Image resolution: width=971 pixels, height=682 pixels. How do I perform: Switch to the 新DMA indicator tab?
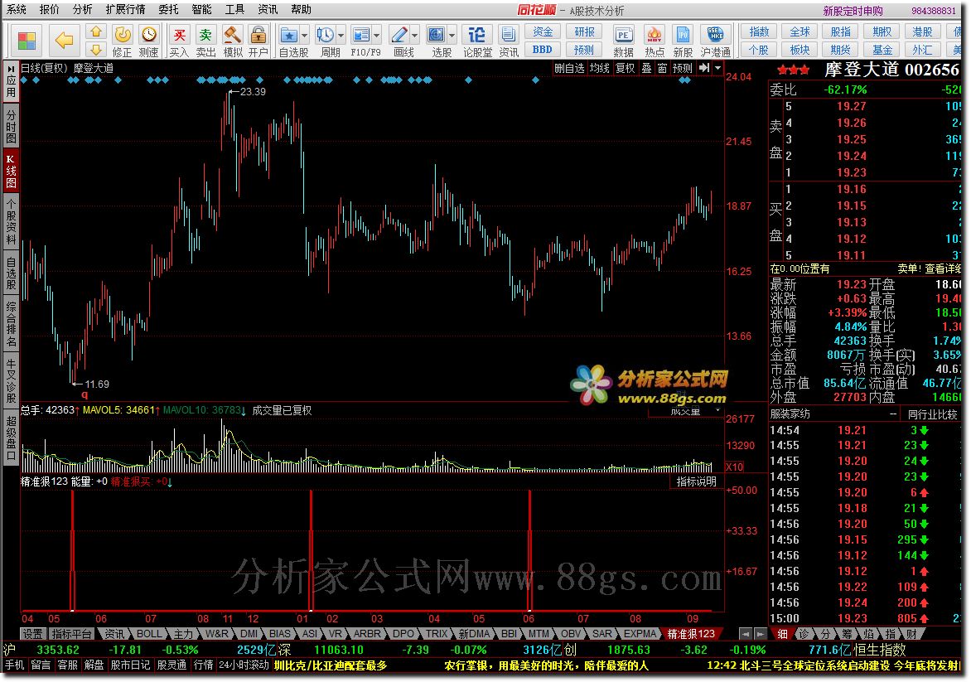point(474,634)
